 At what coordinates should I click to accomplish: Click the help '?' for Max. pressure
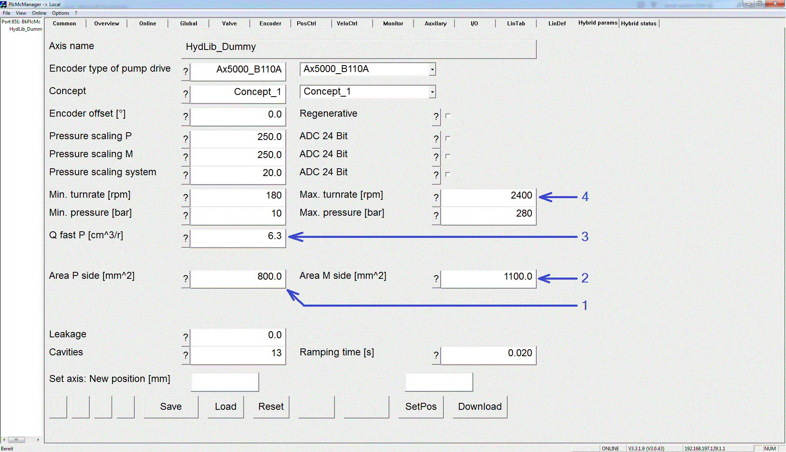[x=436, y=215]
